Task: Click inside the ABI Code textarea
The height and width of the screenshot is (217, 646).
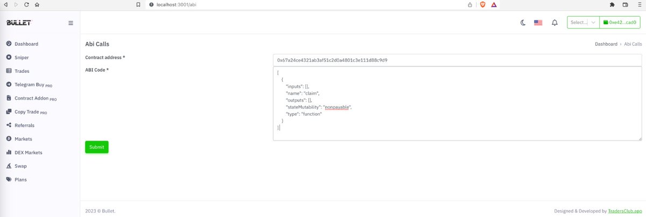Action: click(x=457, y=104)
